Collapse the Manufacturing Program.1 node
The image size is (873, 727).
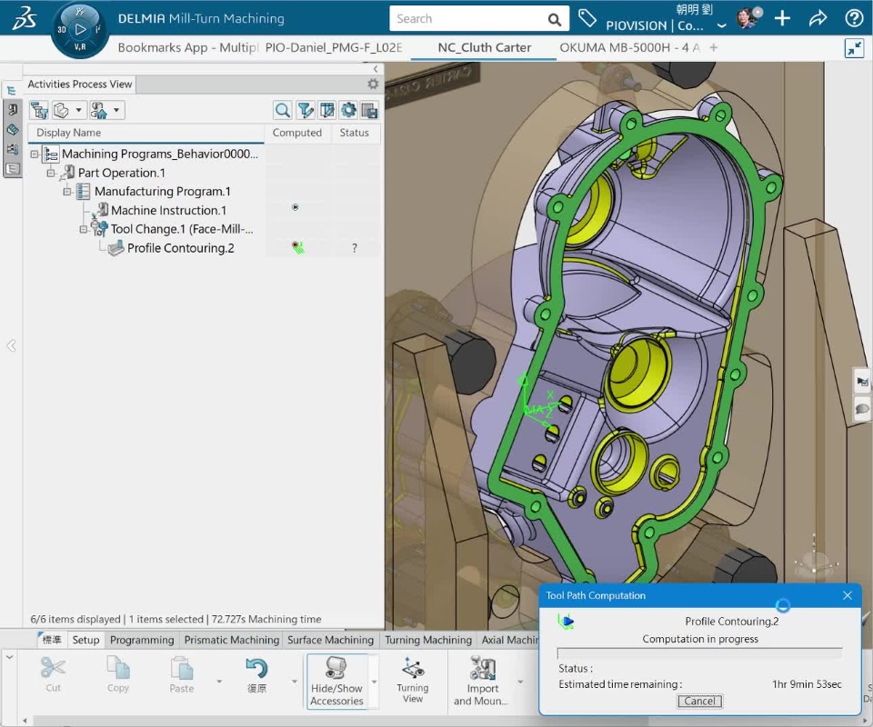(67, 192)
